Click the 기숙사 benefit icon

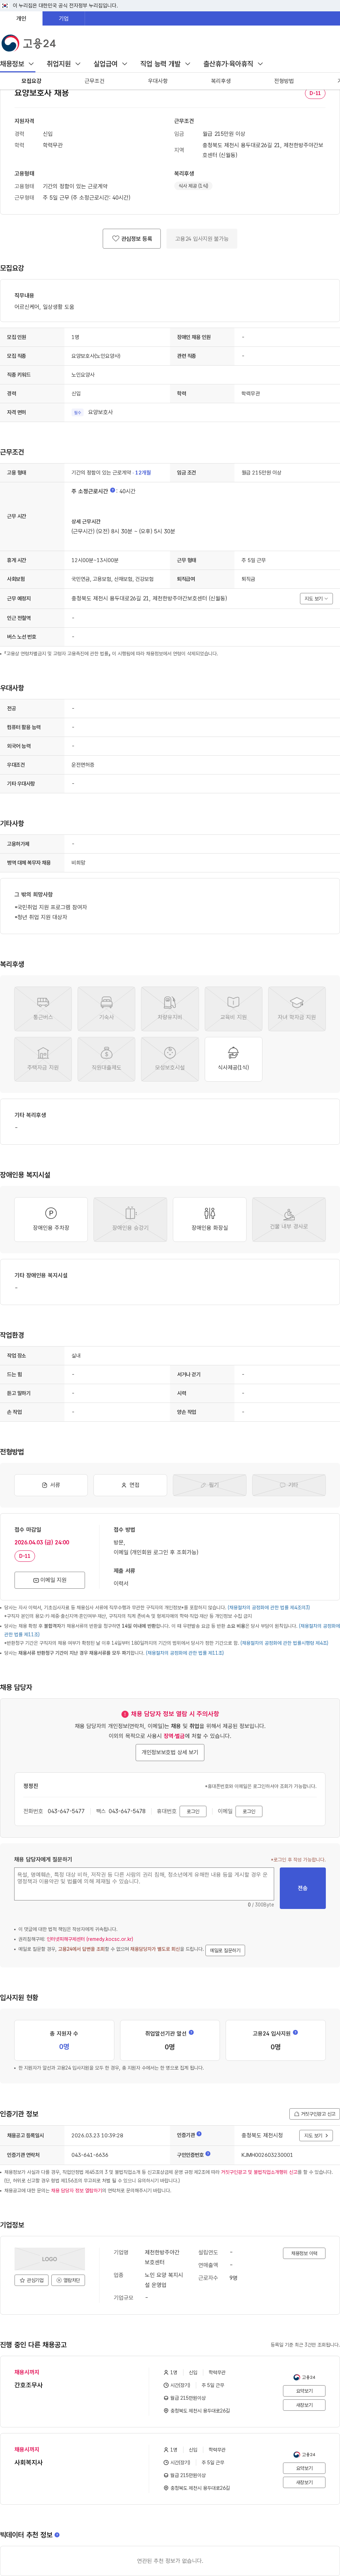[x=106, y=1009]
